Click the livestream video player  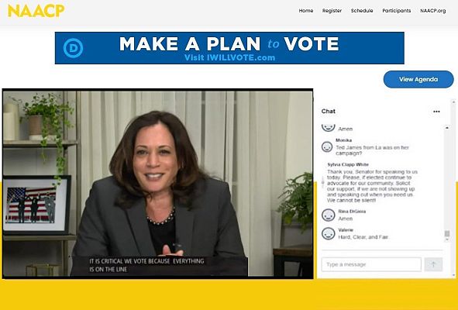(158, 184)
